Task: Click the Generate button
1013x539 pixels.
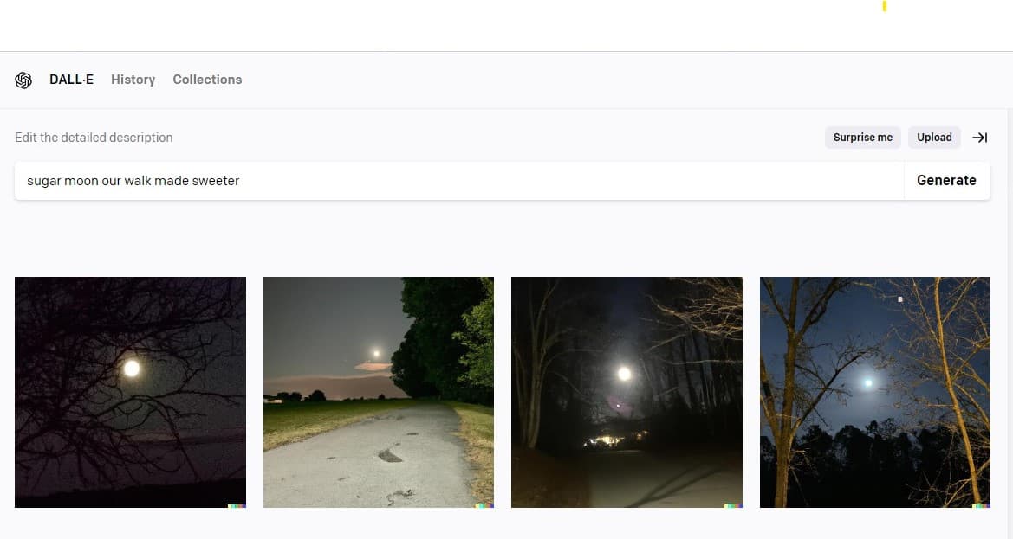Action: point(946,181)
